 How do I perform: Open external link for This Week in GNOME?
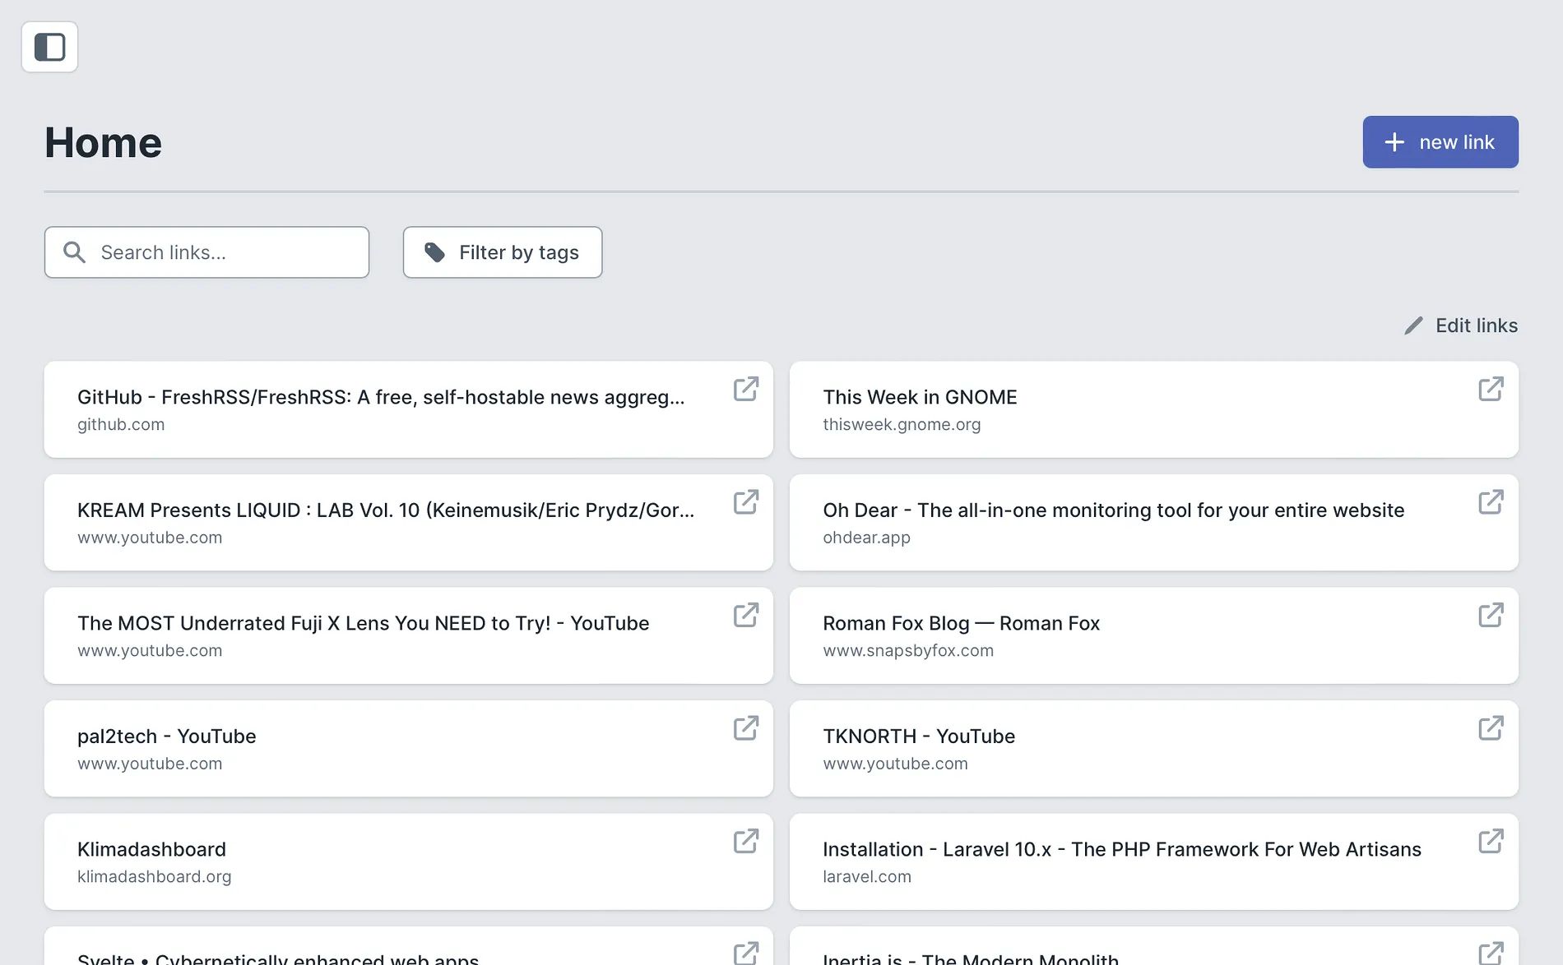click(1491, 389)
